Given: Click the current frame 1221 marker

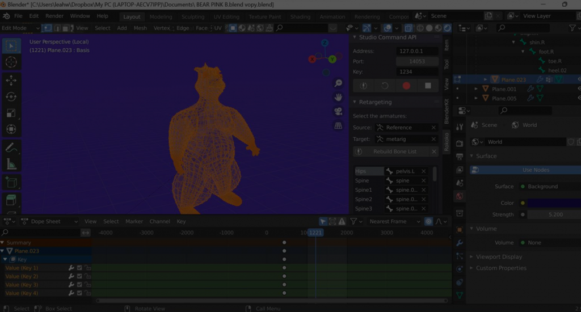Looking at the screenshot, I should pos(315,233).
